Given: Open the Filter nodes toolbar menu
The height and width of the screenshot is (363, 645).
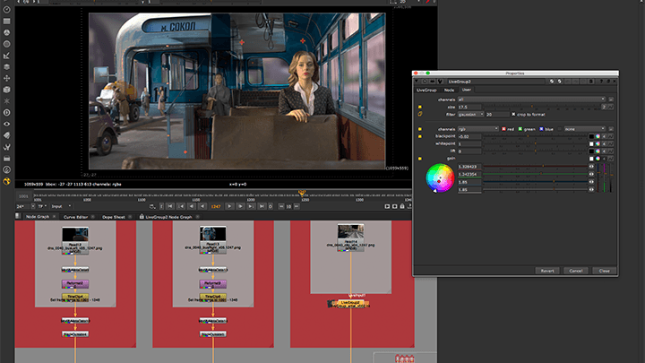Looking at the screenshot, I should coord(6,44).
